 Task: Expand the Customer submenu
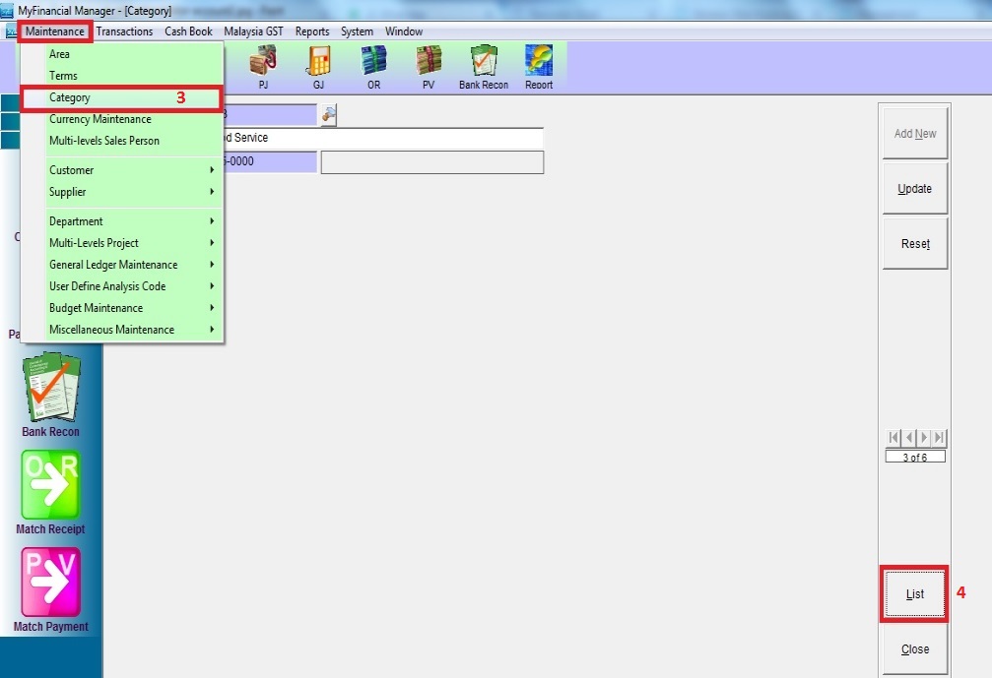click(x=130, y=170)
